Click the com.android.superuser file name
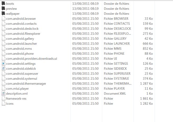The height and width of the screenshot is (122, 173). 22,74
